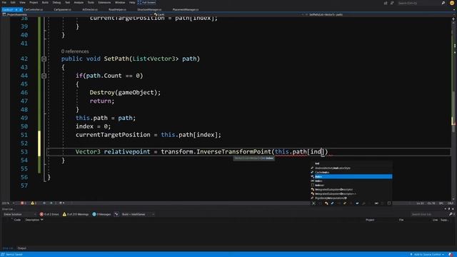
Task: Open the Tools menu
Action: click(x=91, y=2)
